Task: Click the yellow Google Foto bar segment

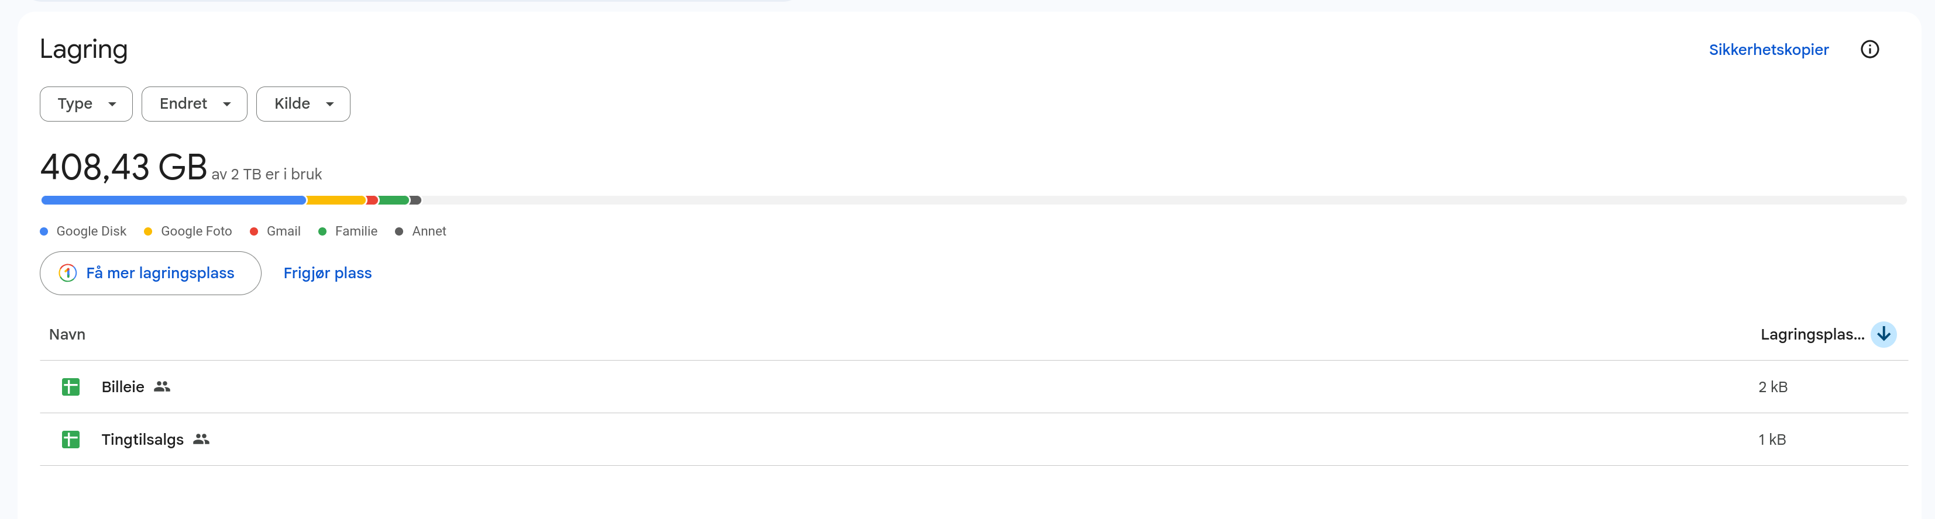Action: (336, 200)
